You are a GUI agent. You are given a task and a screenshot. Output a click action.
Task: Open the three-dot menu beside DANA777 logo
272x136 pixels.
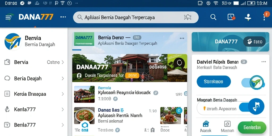click(x=63, y=17)
